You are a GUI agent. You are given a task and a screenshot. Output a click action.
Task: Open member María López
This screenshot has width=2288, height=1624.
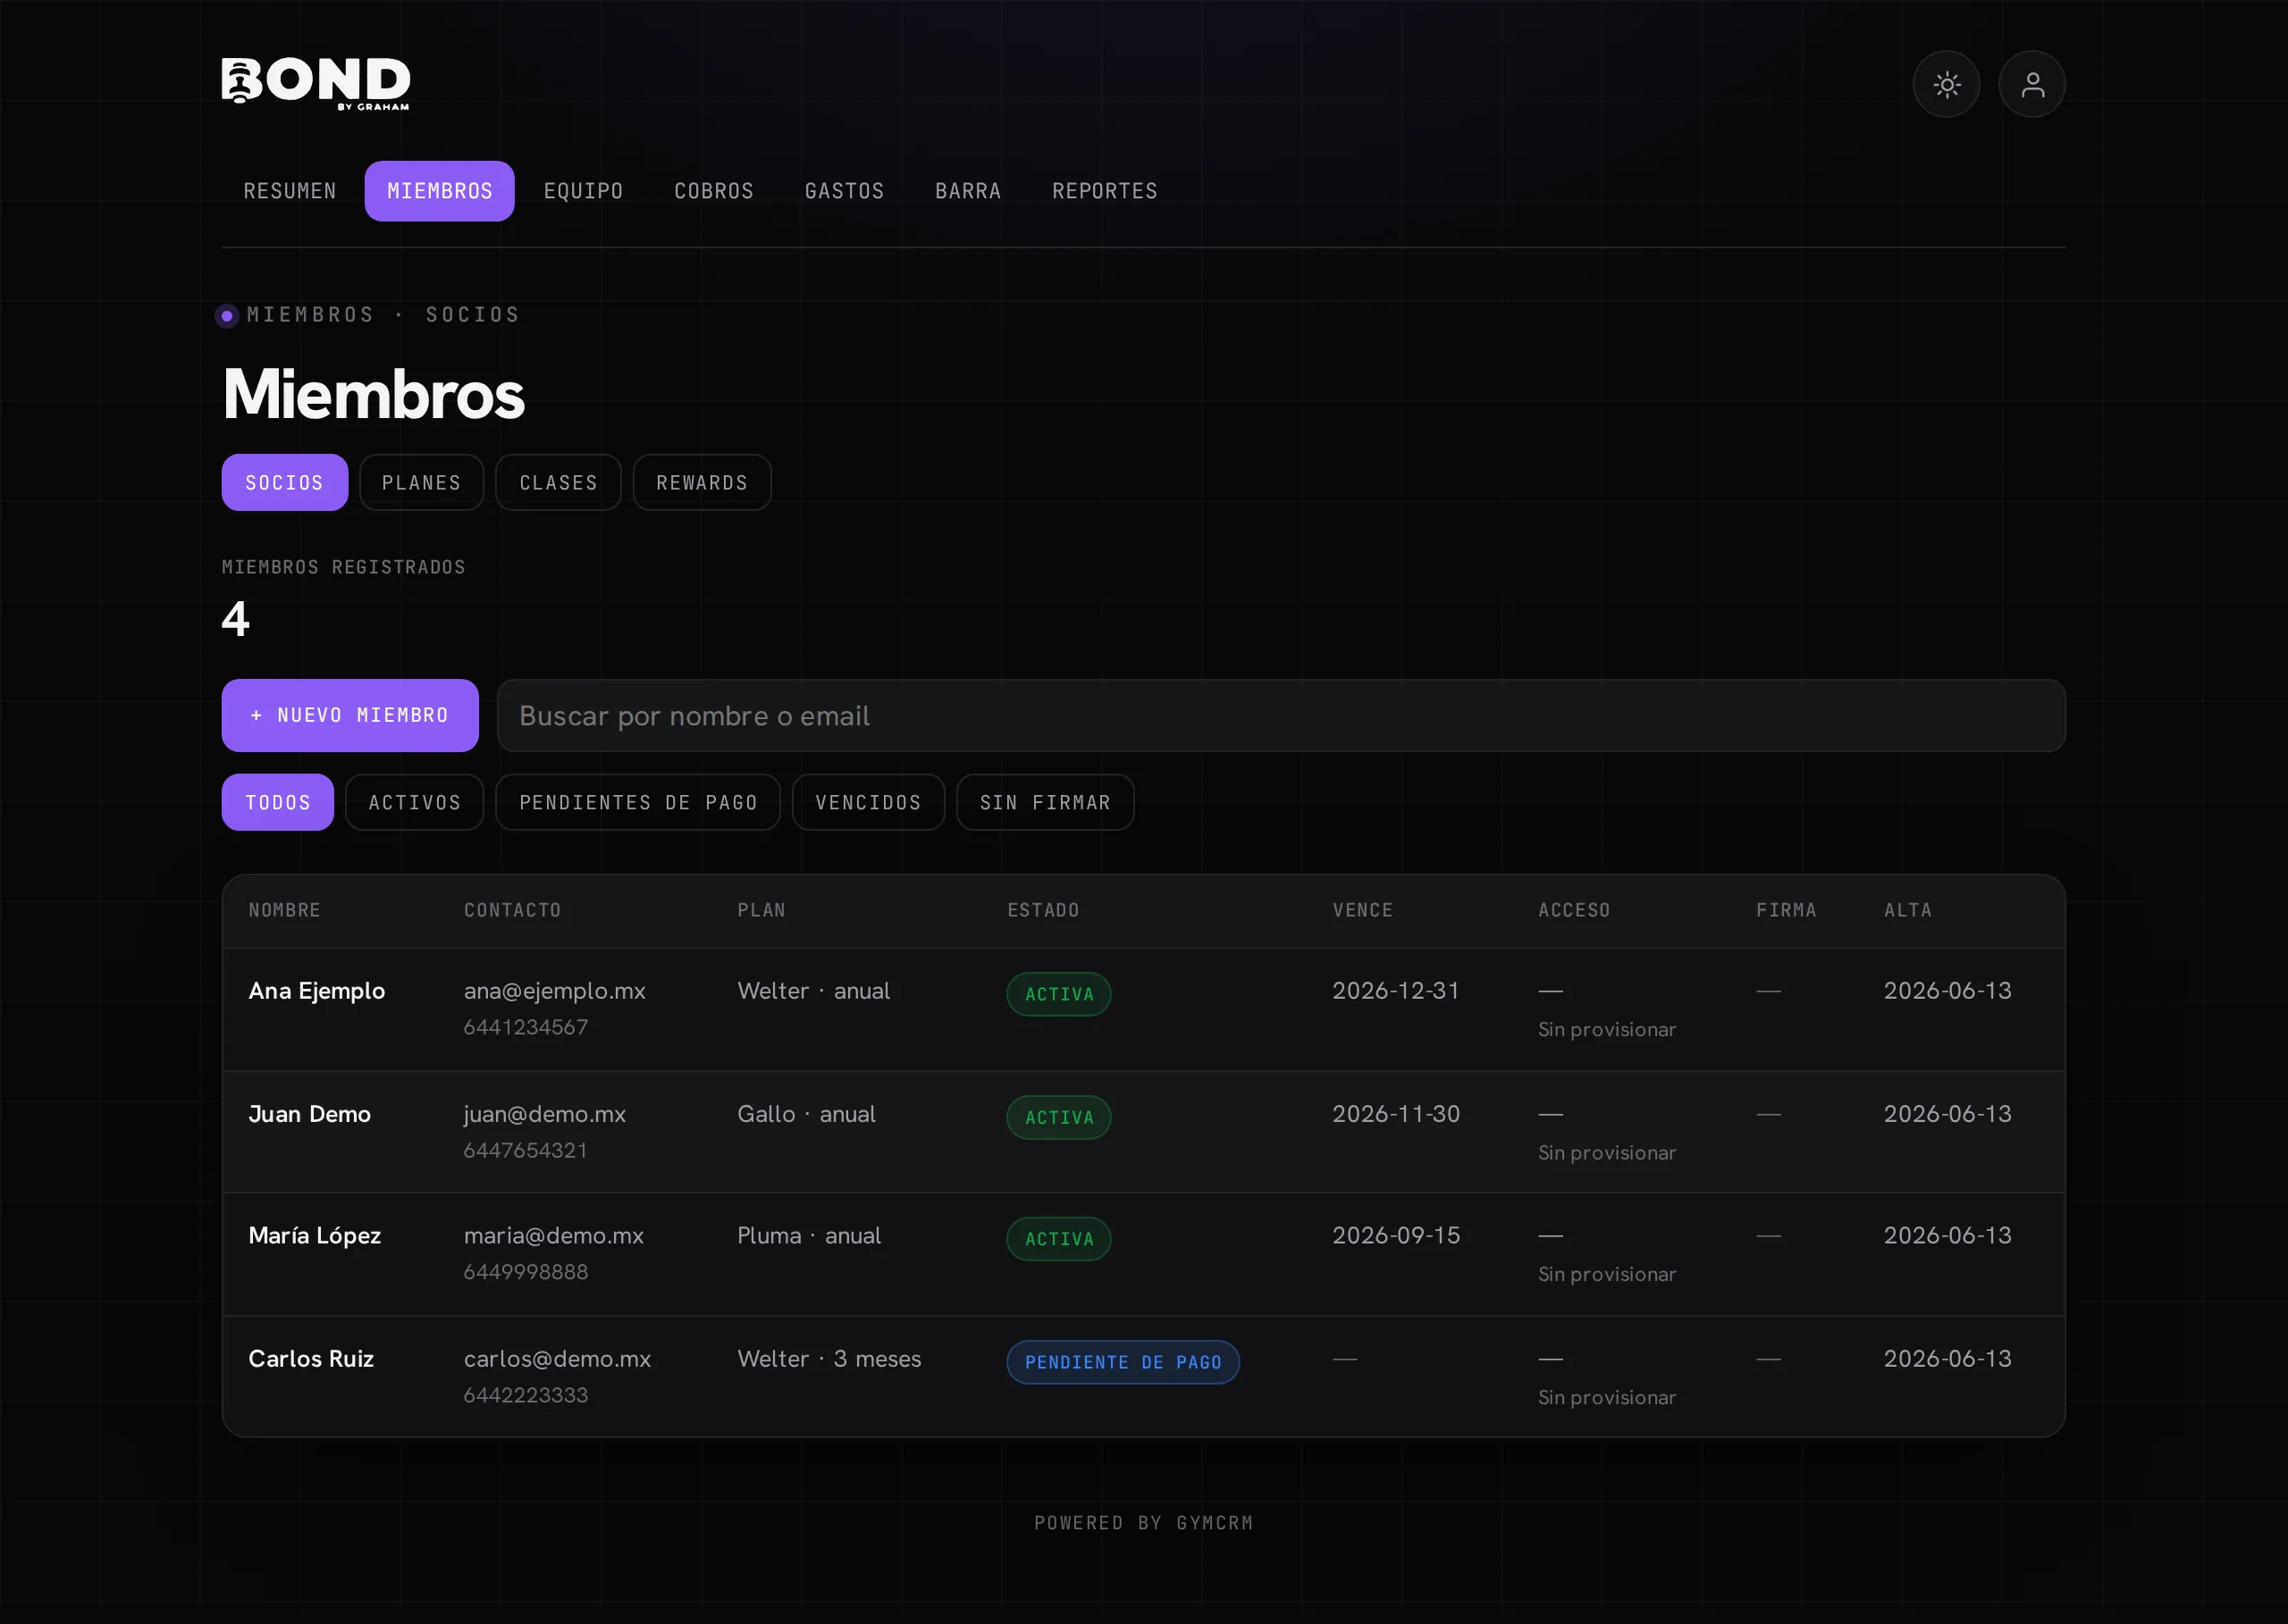point(314,1237)
